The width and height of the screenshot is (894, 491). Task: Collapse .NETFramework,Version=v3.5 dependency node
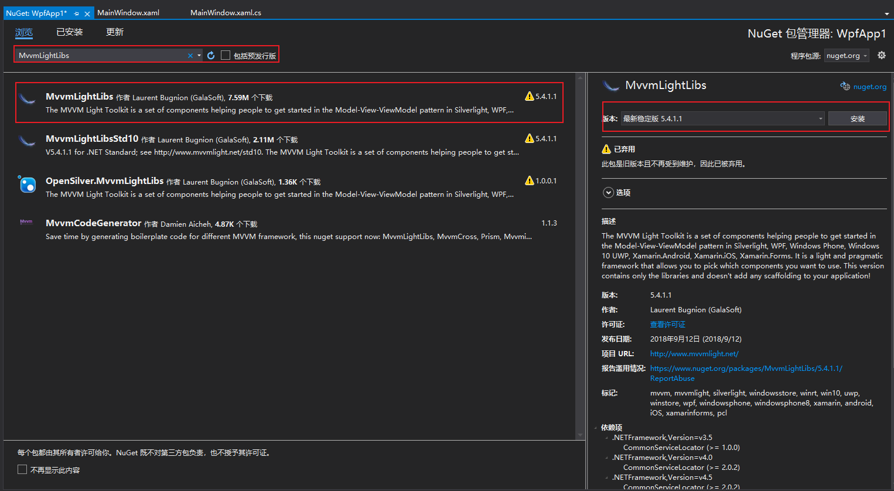point(607,438)
